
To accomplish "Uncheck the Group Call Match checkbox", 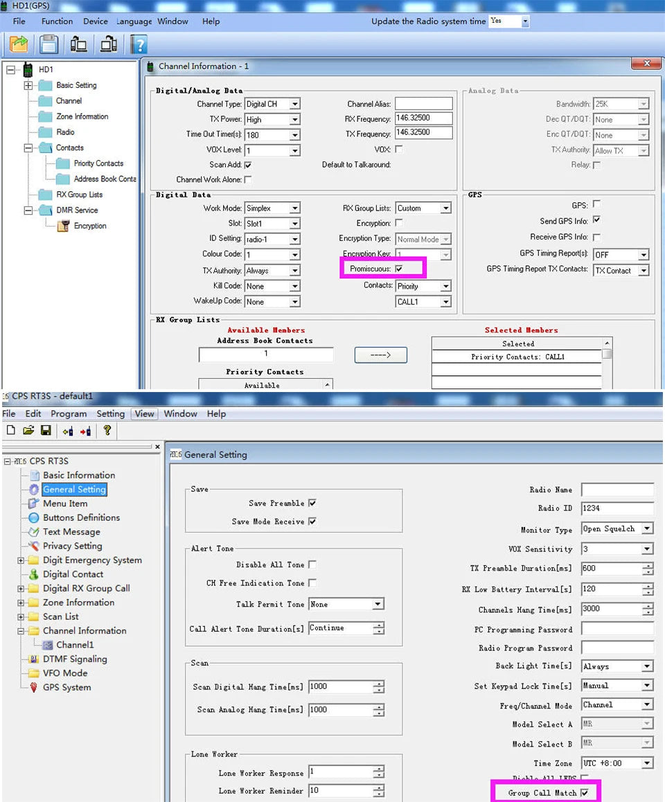I will (585, 792).
